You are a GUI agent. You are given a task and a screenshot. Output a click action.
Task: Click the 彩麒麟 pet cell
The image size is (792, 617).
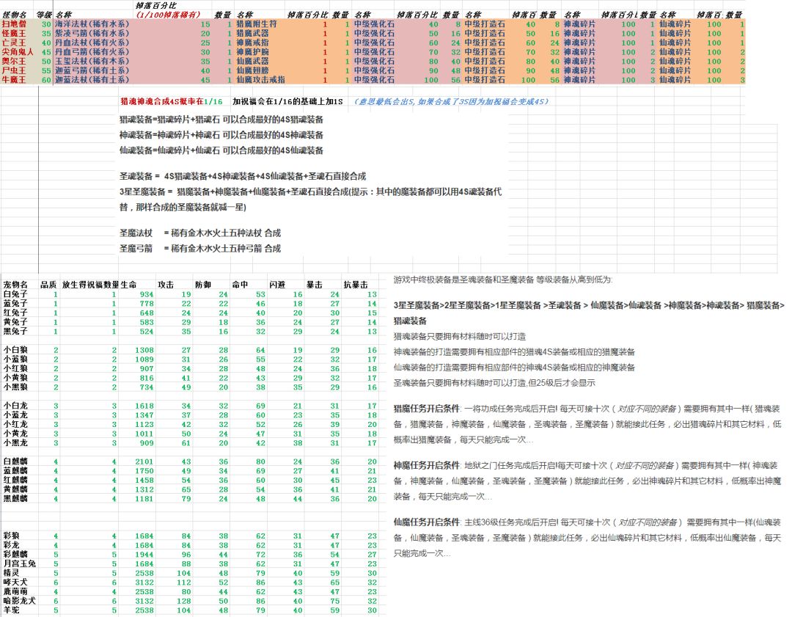coord(15,555)
